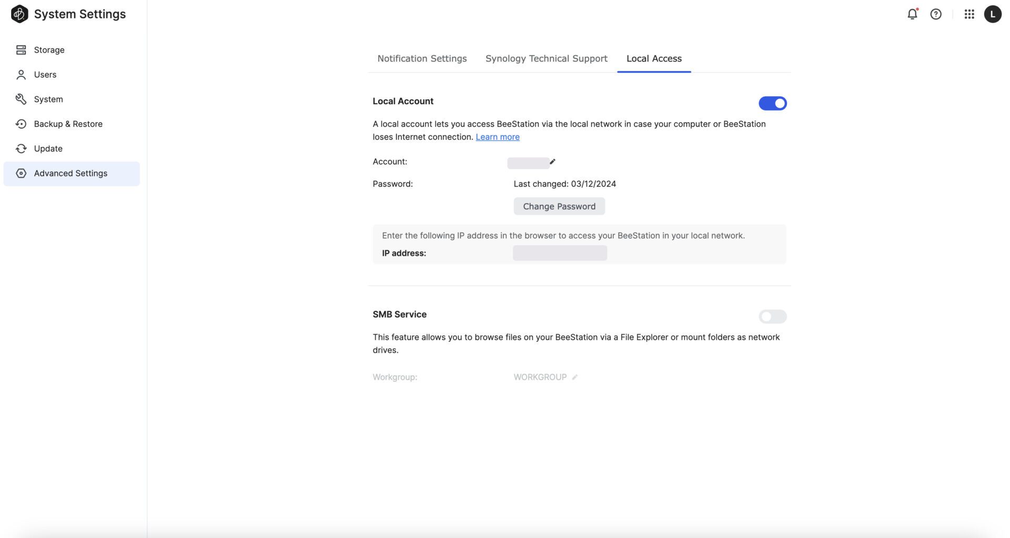This screenshot has width=1010, height=538.
Task: Open the apps grid launcher
Action: click(x=969, y=14)
